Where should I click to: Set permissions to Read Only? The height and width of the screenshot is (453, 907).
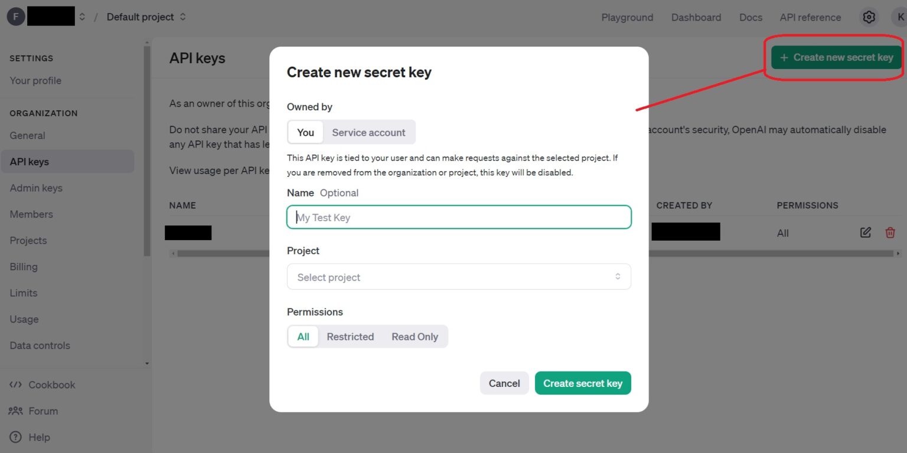(x=415, y=336)
